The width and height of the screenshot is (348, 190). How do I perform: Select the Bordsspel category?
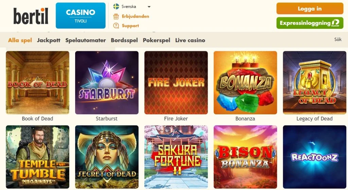[124, 40]
